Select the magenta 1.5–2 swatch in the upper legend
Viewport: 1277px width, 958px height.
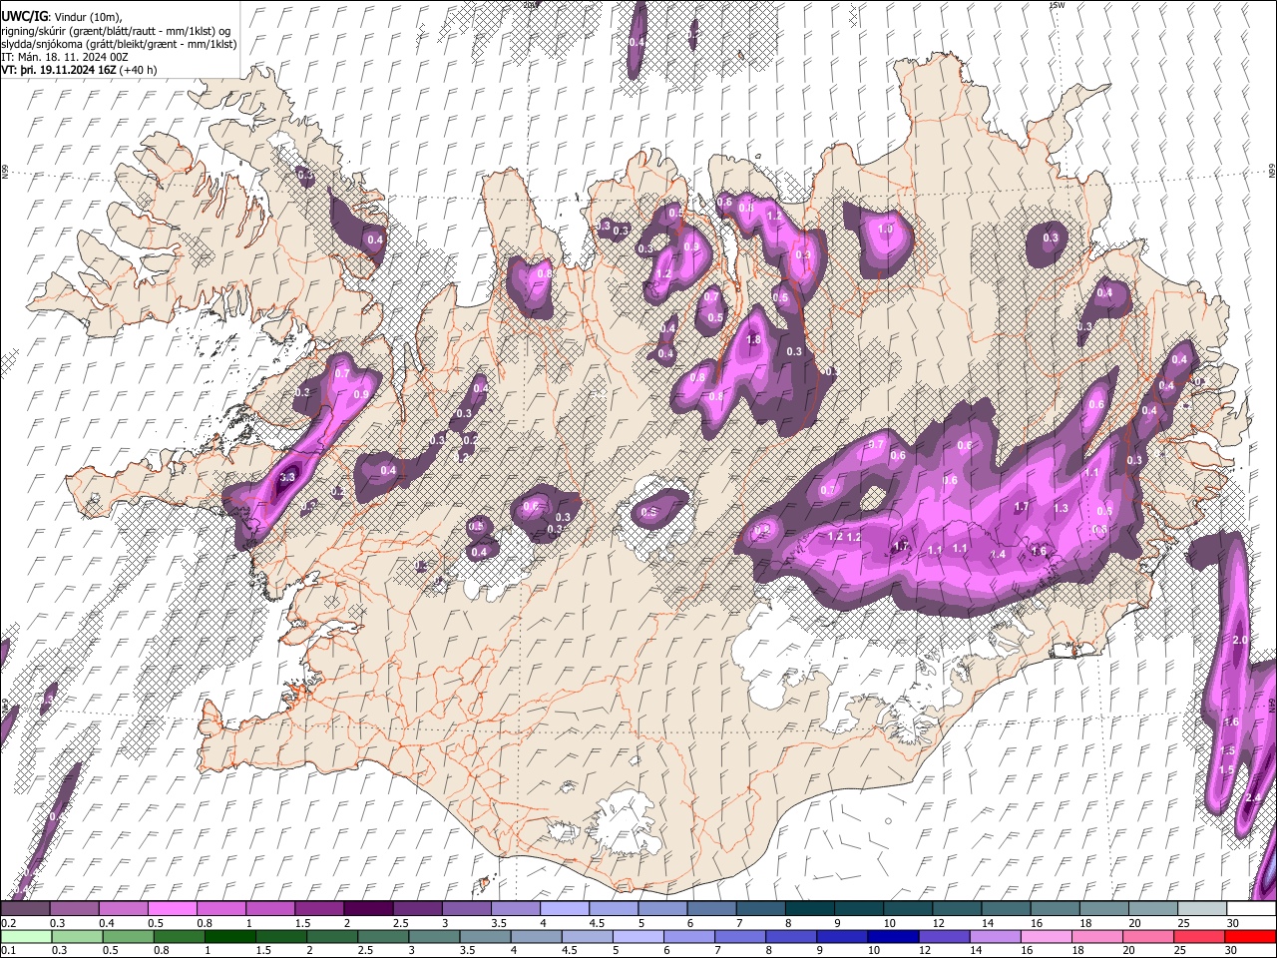click(319, 908)
